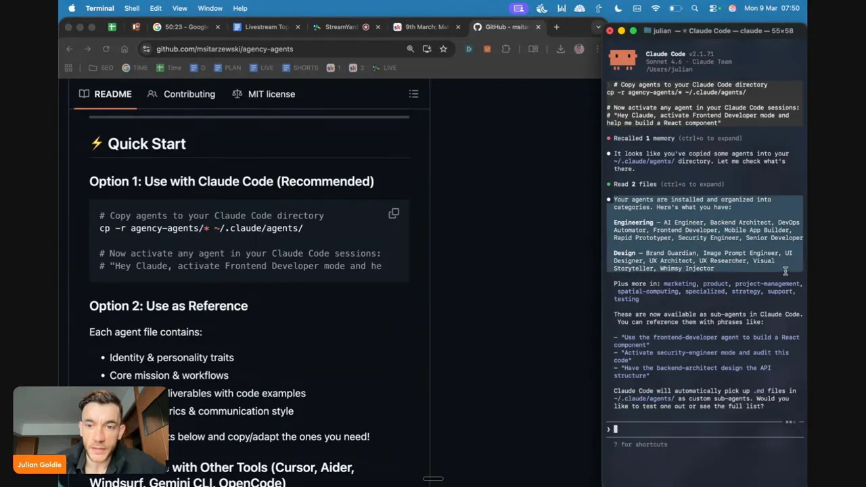
Task: Open the Window menu in menu bar
Action: tap(210, 8)
